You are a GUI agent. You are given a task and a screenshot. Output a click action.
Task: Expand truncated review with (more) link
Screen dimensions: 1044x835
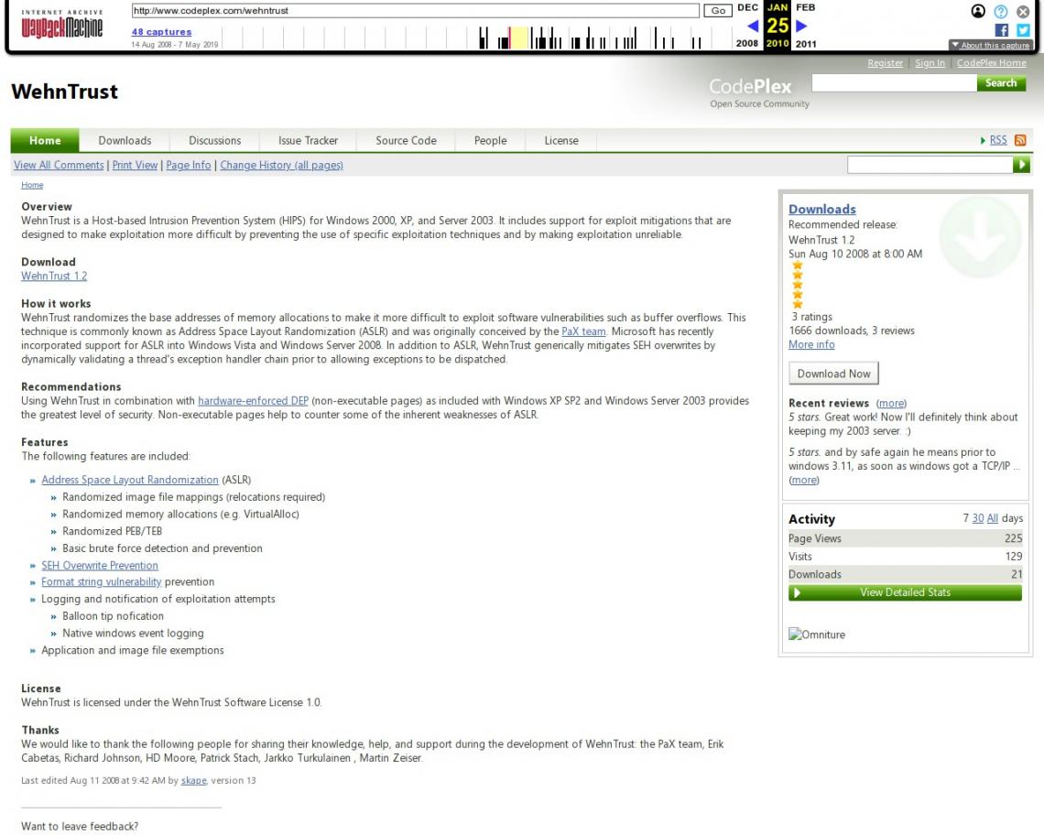click(804, 480)
